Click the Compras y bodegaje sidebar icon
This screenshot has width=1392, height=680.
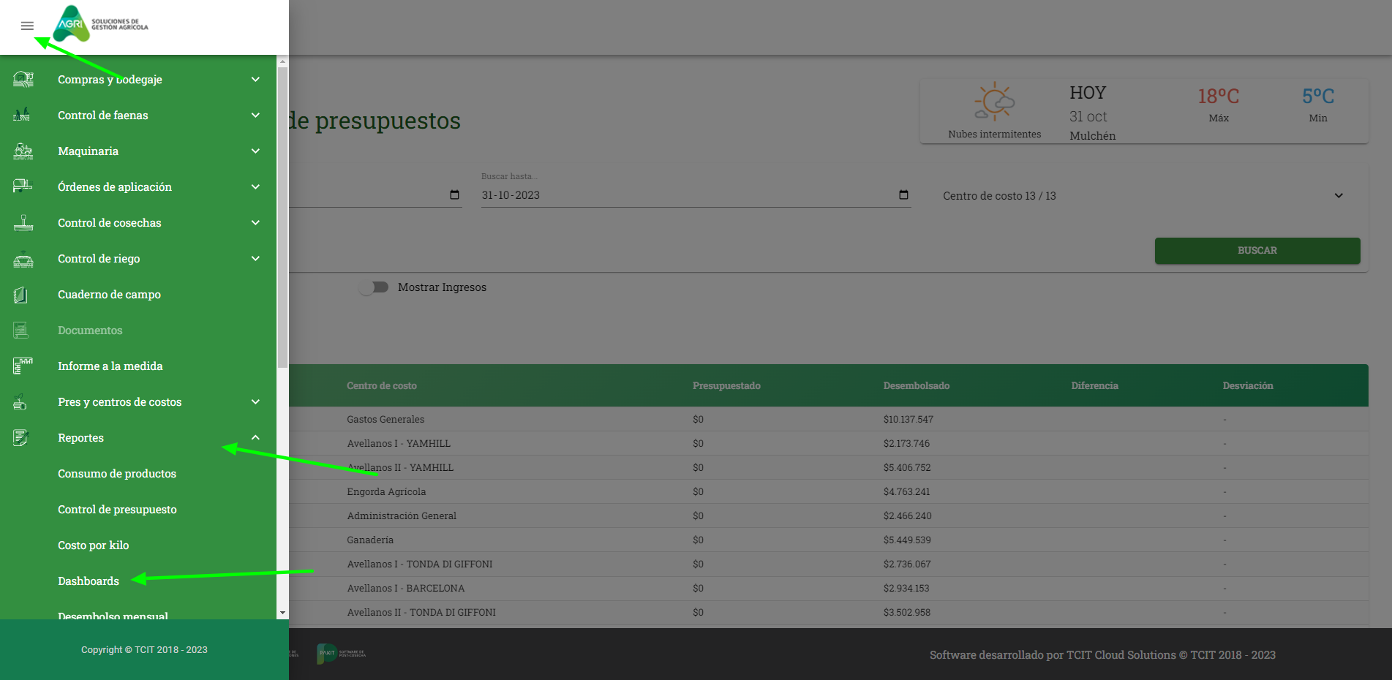click(23, 79)
